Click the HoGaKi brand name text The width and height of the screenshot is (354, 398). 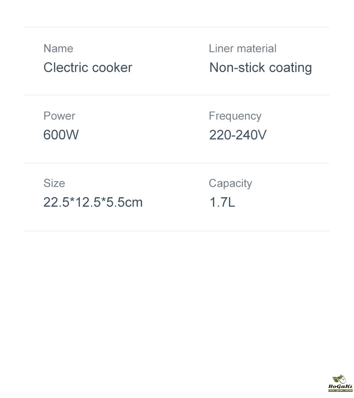340,386
